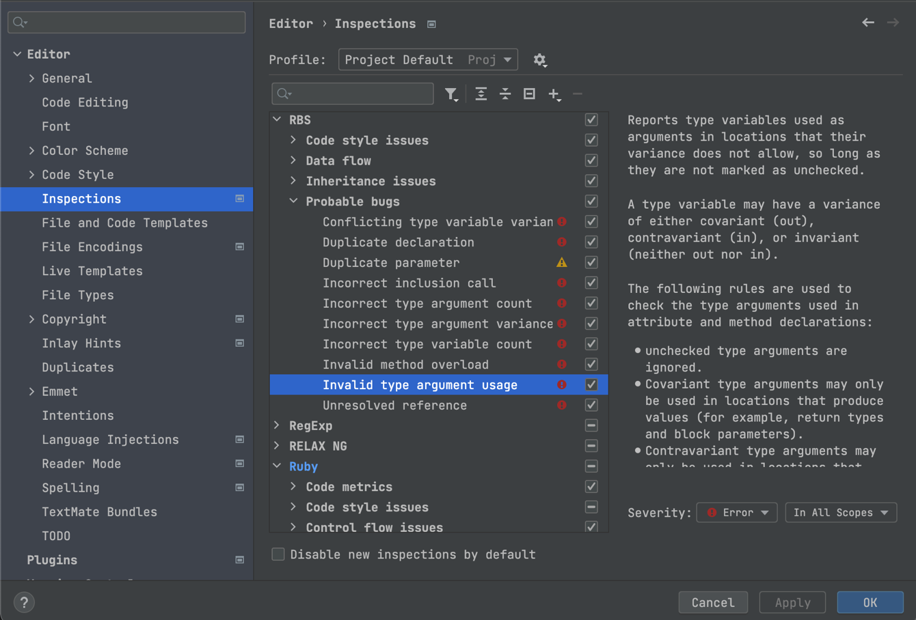
Task: Collapse the Probable bugs section
Action: point(293,201)
